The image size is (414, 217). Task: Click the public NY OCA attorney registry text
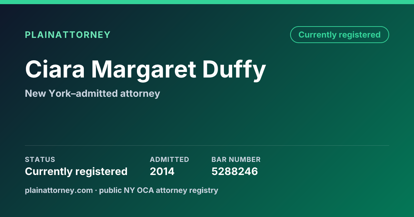pyautogui.click(x=159, y=190)
